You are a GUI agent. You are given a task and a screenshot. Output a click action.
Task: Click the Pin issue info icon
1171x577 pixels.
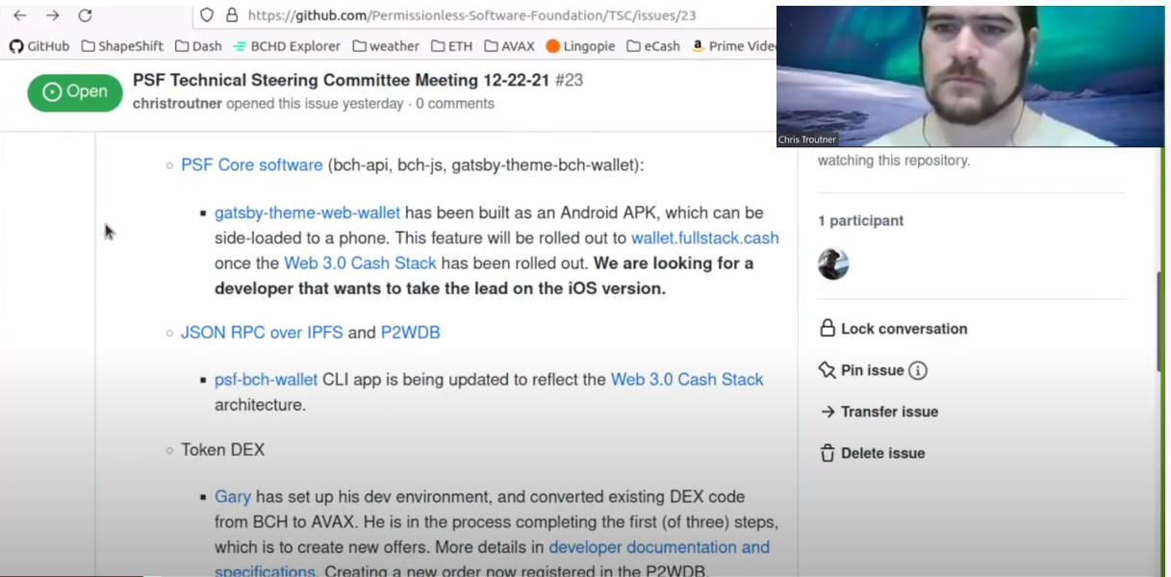pyautogui.click(x=918, y=370)
